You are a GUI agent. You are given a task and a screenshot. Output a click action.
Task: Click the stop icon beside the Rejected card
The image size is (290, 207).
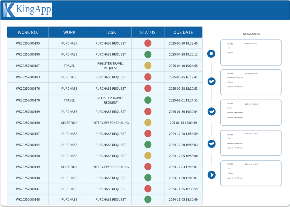click(211, 53)
